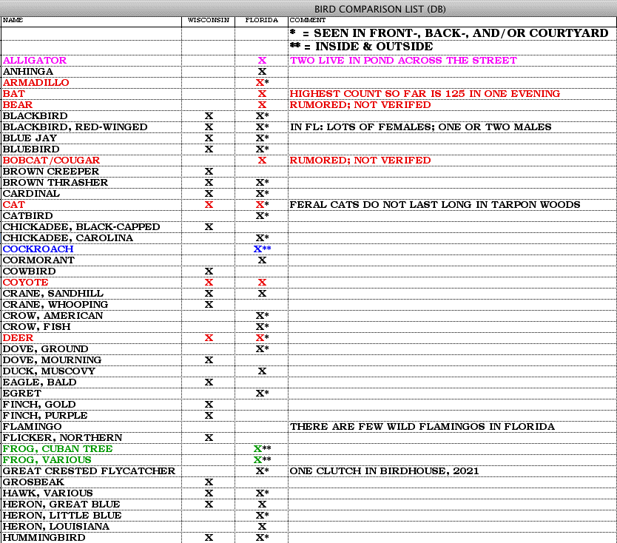Select the BROWN CREEPER name cell
The image size is (617, 543).
coord(91,171)
